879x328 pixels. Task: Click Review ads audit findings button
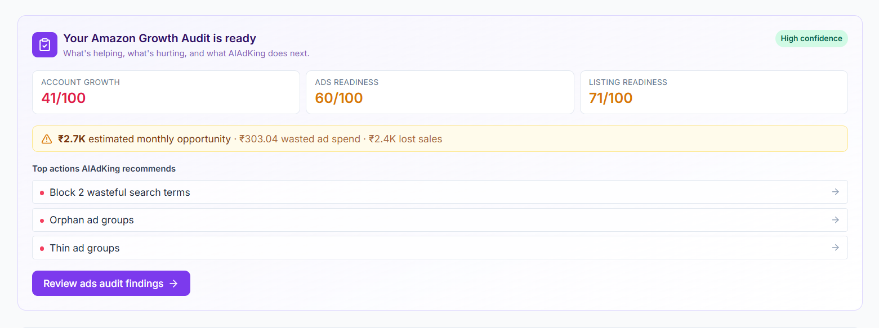click(x=111, y=283)
